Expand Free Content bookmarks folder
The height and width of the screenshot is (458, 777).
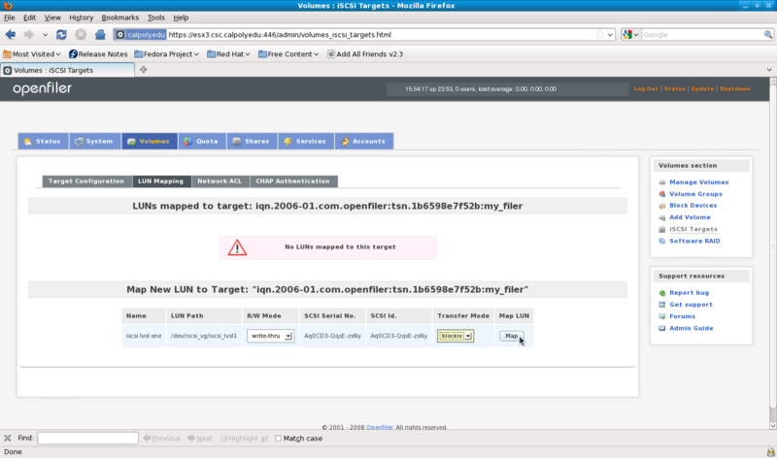[x=288, y=54]
